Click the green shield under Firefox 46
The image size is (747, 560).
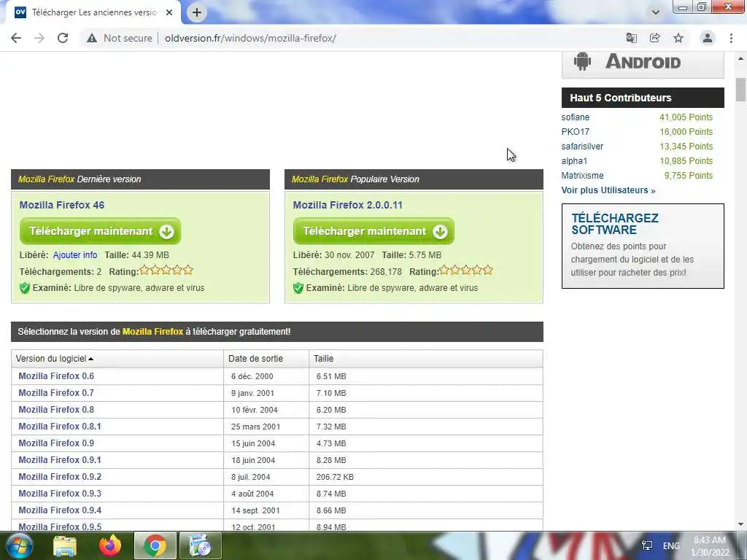tap(25, 288)
